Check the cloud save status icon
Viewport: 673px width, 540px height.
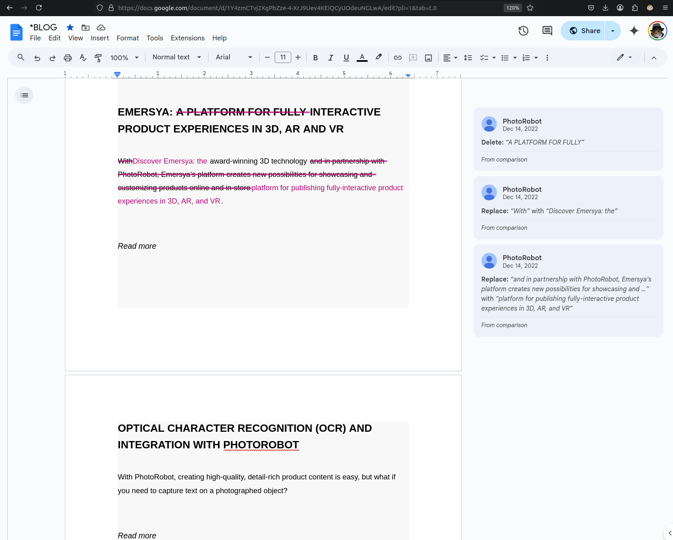101,27
